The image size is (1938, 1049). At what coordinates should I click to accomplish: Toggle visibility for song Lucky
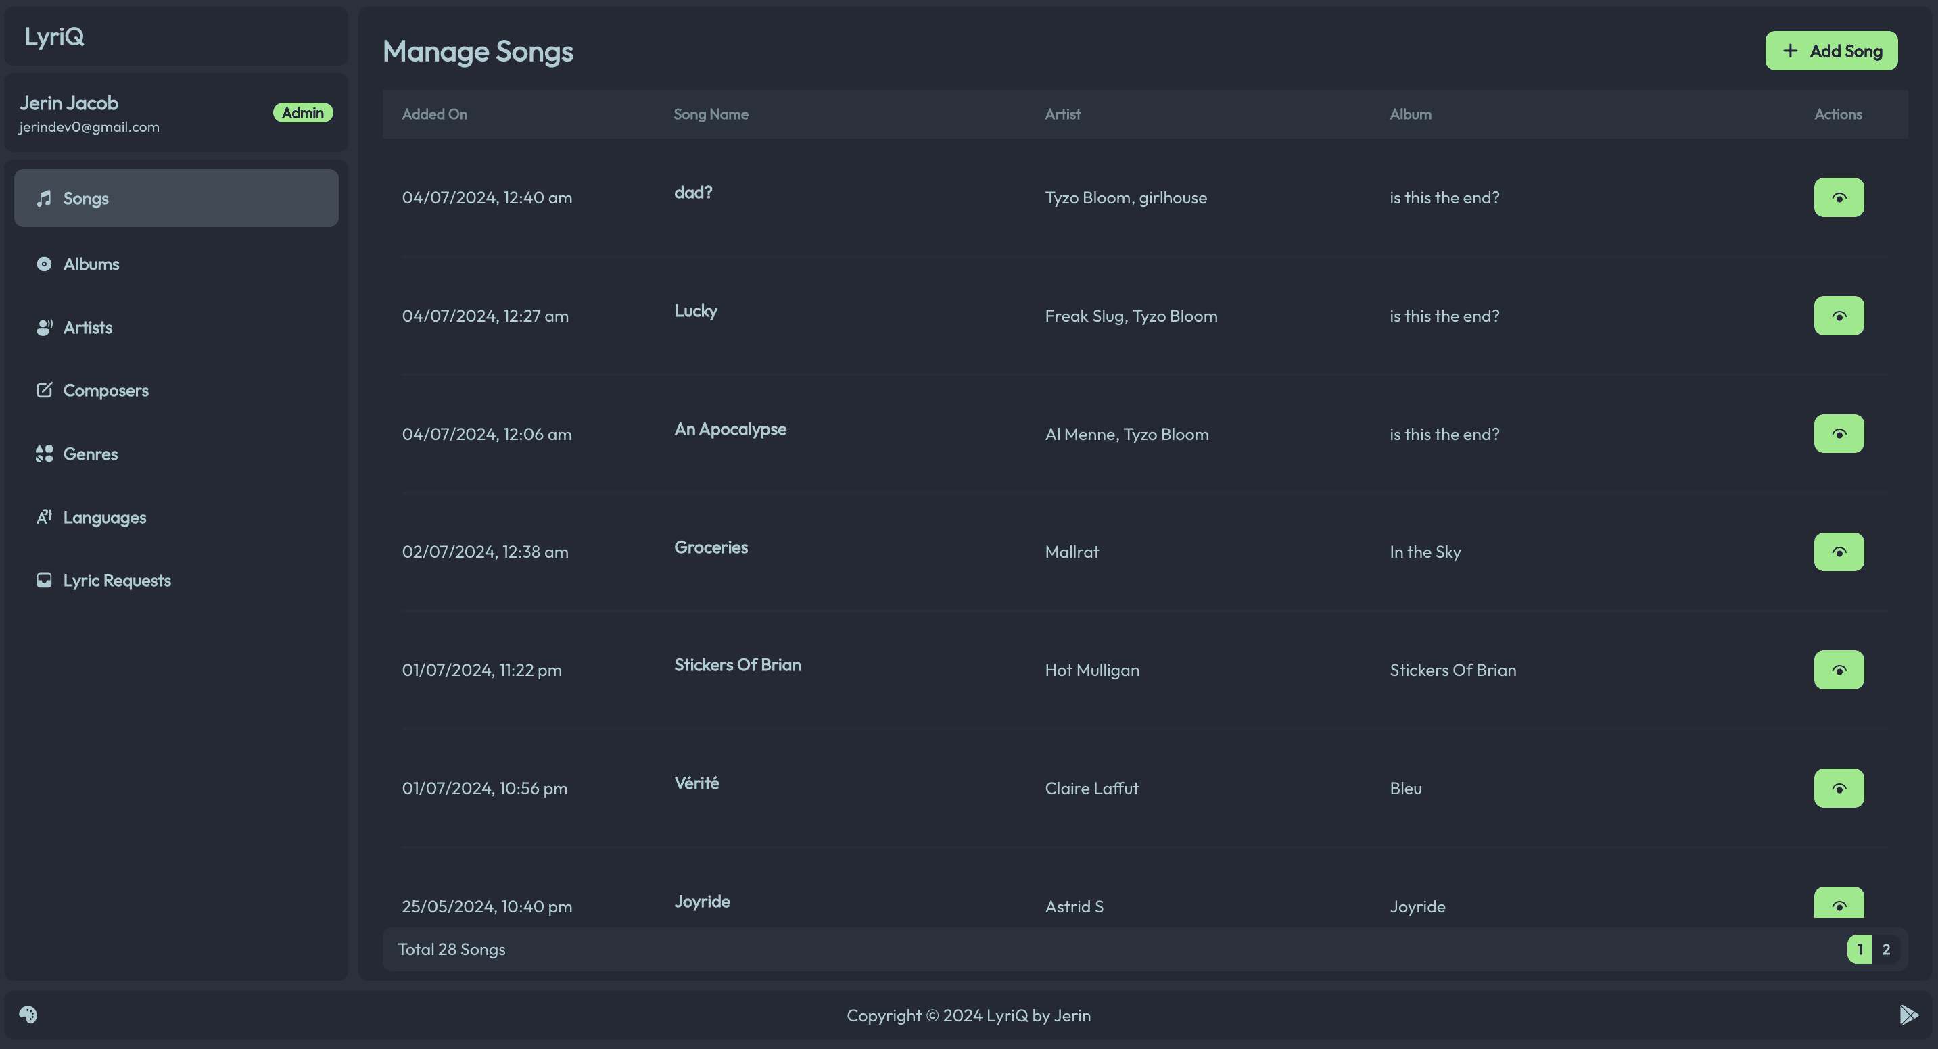pyautogui.click(x=1839, y=315)
